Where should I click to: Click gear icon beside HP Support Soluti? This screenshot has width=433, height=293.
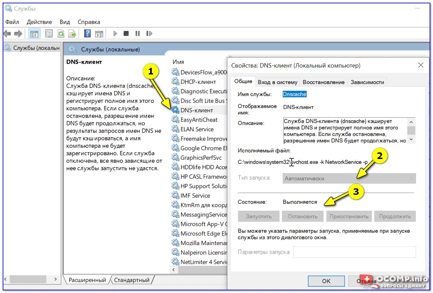[175, 186]
